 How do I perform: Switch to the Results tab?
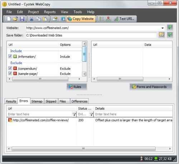(x=11, y=101)
